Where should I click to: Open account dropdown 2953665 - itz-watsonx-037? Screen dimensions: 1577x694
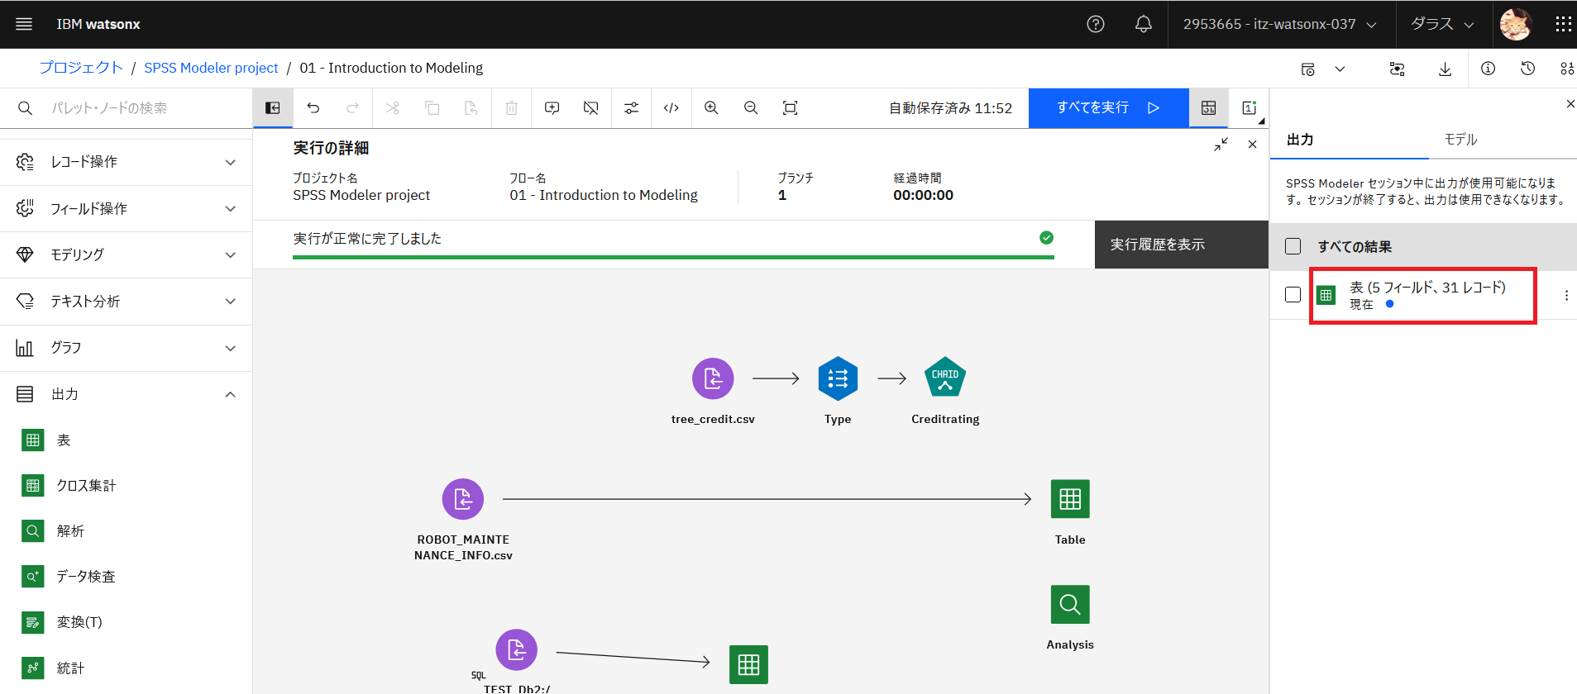tap(1280, 24)
